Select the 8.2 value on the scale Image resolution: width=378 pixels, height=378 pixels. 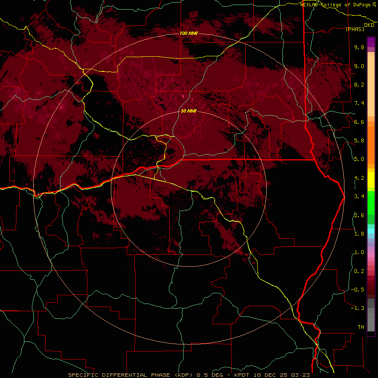[x=359, y=84]
